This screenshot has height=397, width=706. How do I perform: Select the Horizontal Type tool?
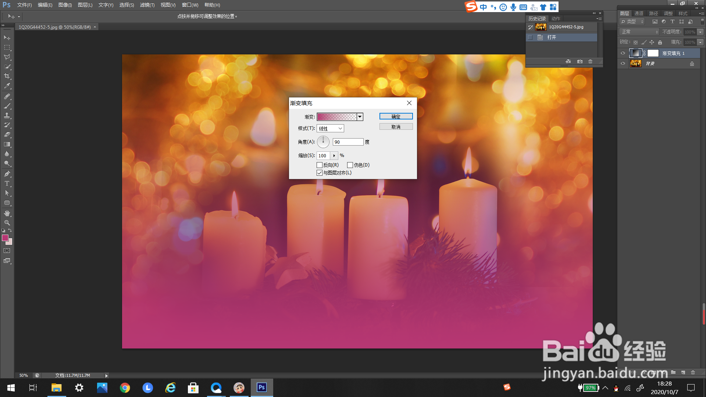click(7, 183)
